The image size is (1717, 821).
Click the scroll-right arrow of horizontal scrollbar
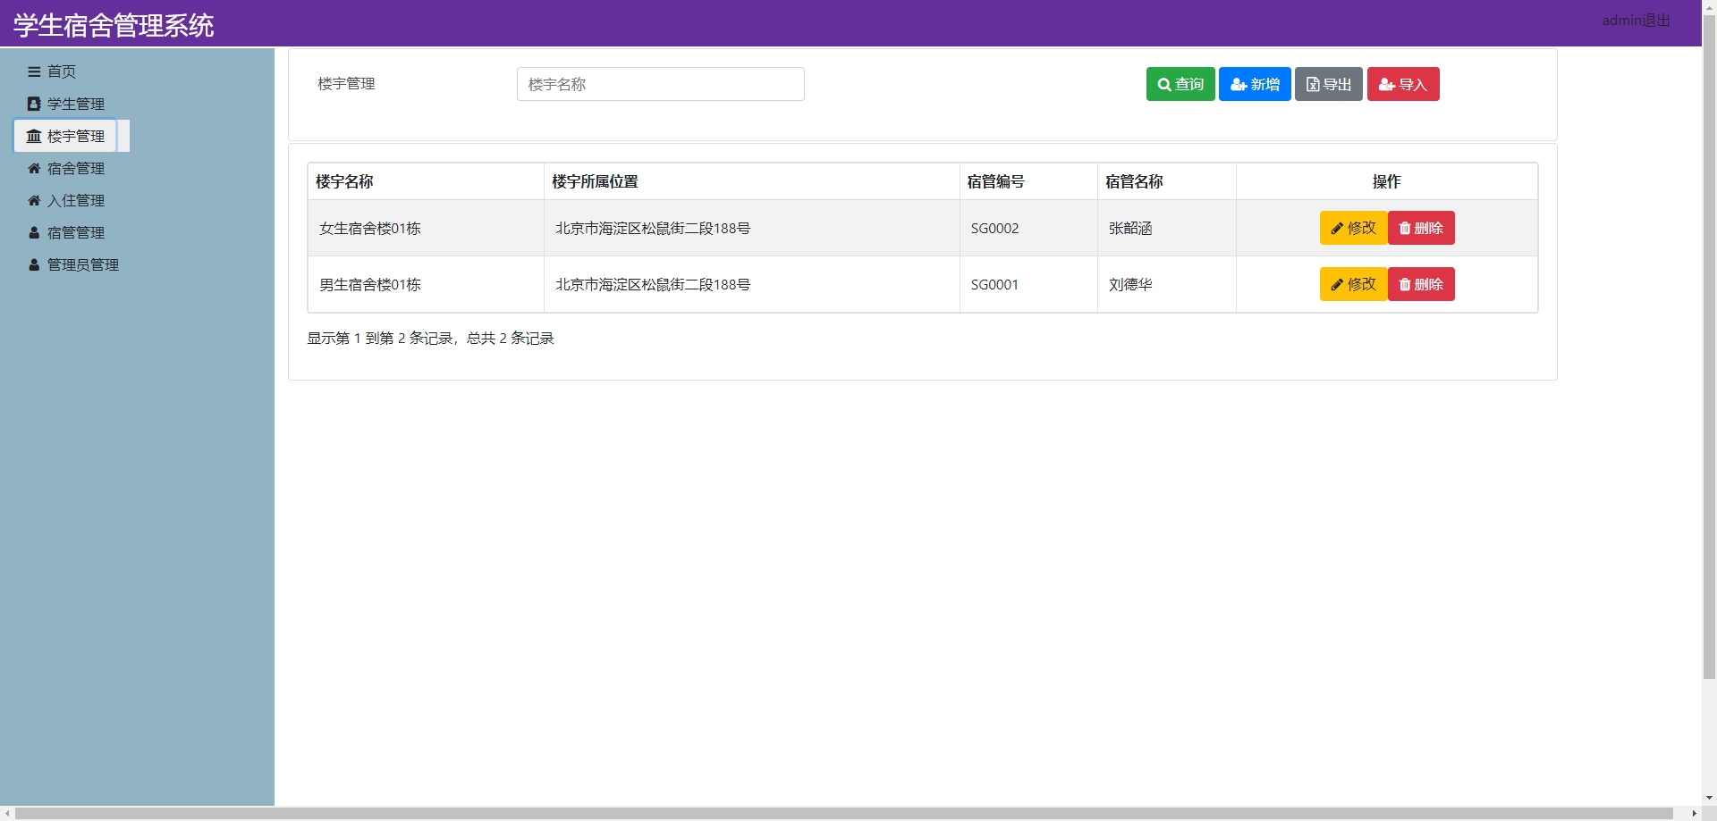coord(1694,814)
